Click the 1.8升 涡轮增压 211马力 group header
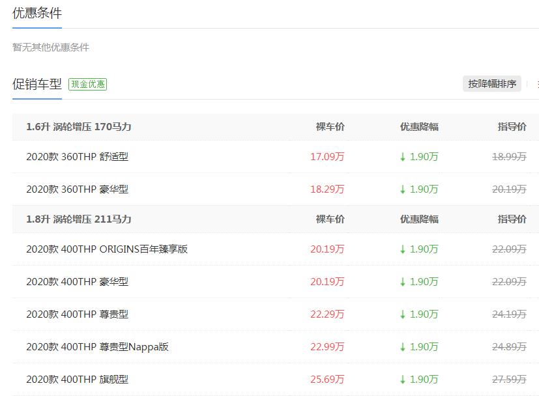The image size is (539, 403). [79, 219]
